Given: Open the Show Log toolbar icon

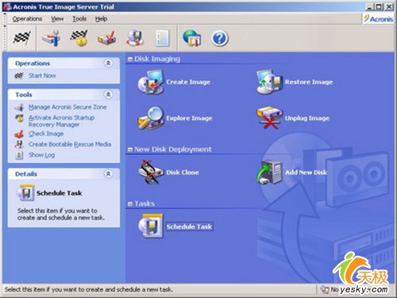Looking at the screenshot, I should [x=162, y=39].
